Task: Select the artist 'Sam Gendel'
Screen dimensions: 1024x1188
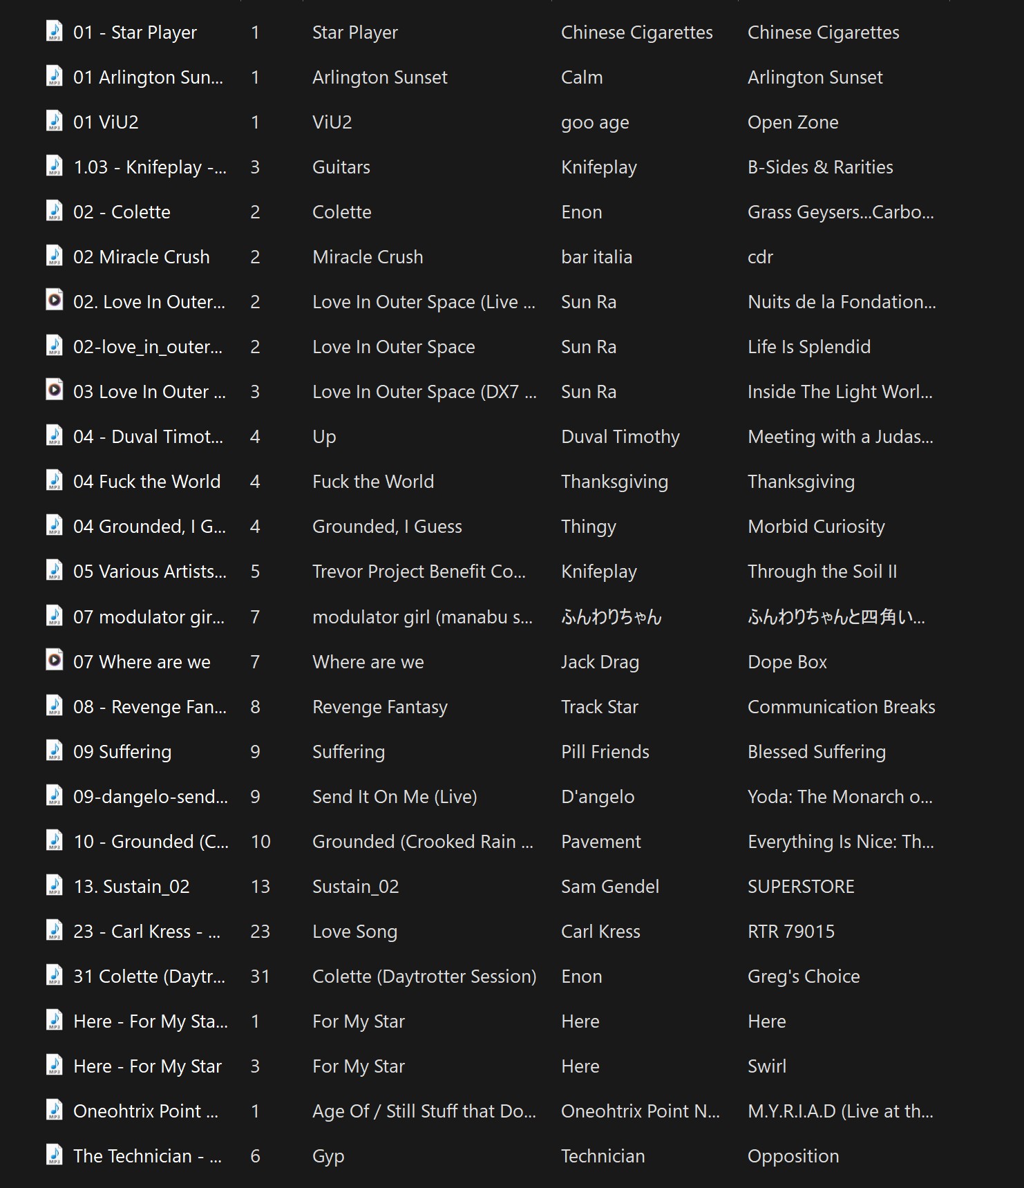Action: tap(610, 887)
